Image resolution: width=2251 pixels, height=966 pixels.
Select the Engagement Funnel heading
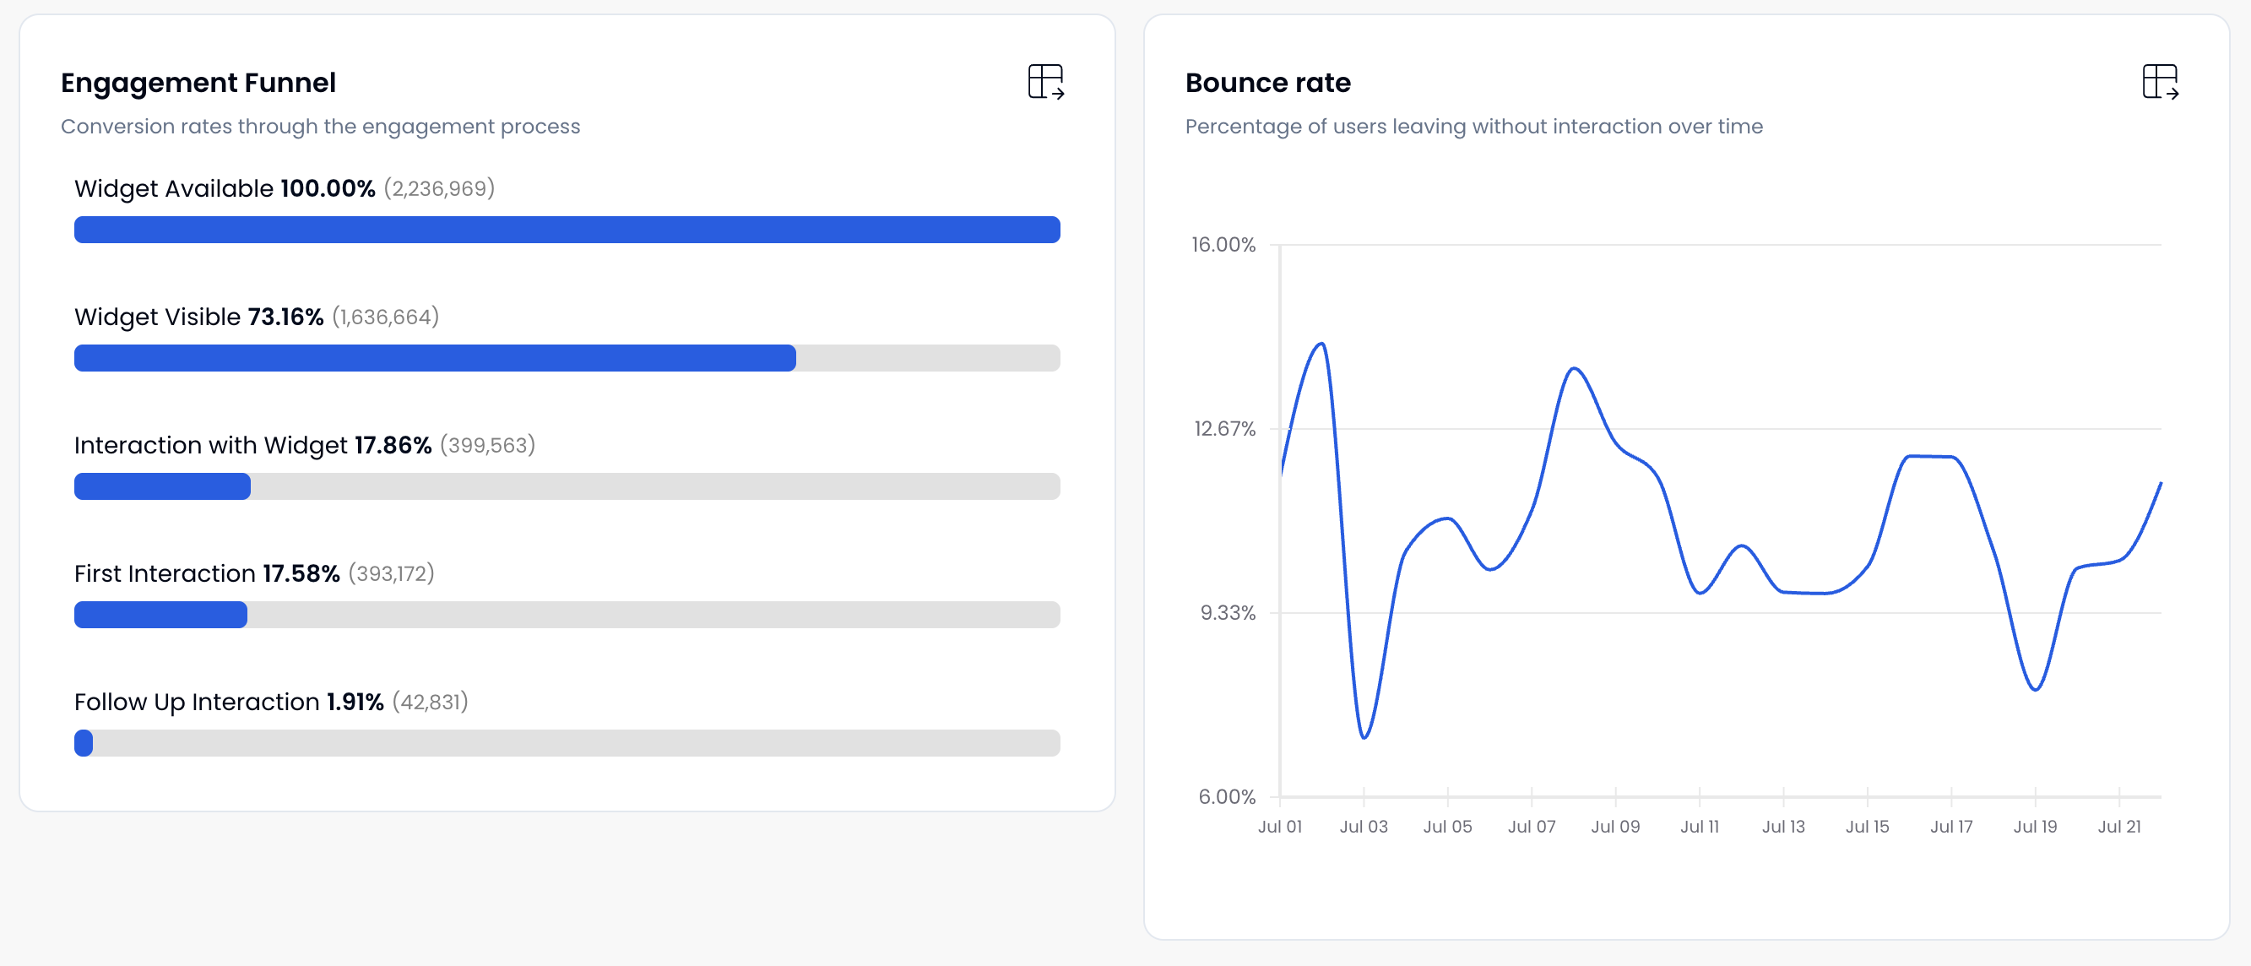click(x=198, y=83)
